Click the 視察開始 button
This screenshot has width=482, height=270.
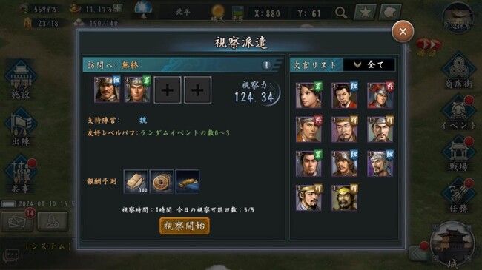click(x=185, y=226)
